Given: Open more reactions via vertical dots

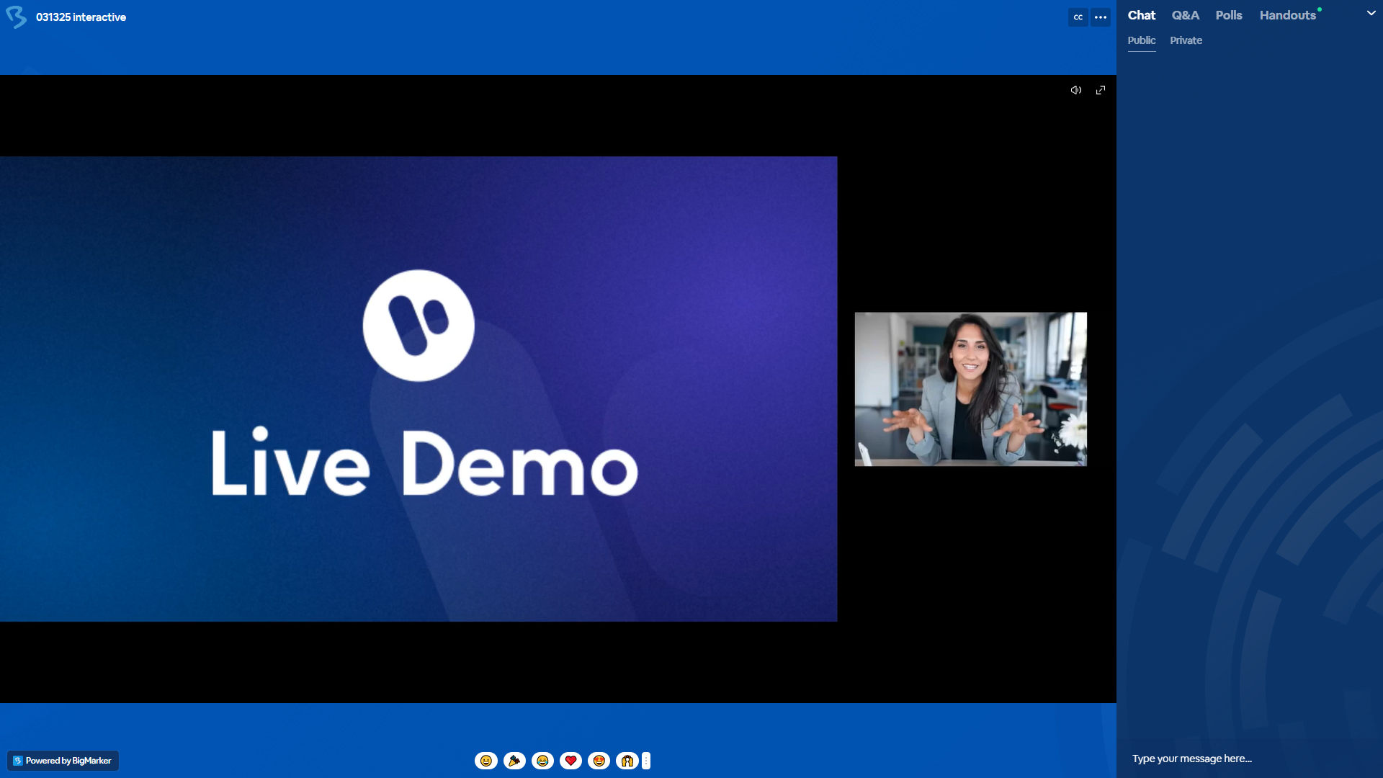Looking at the screenshot, I should [x=646, y=761].
